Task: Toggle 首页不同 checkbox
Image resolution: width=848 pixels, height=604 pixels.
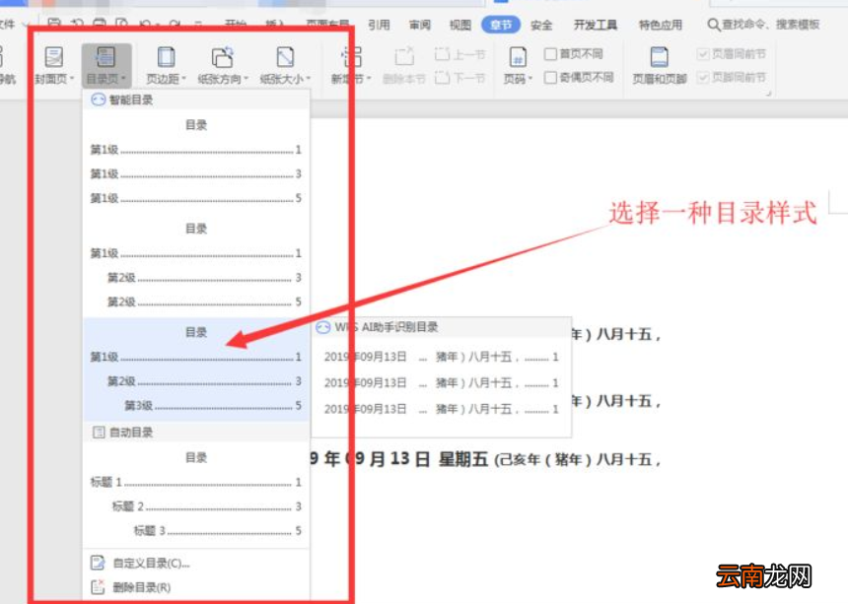Action: pos(550,54)
